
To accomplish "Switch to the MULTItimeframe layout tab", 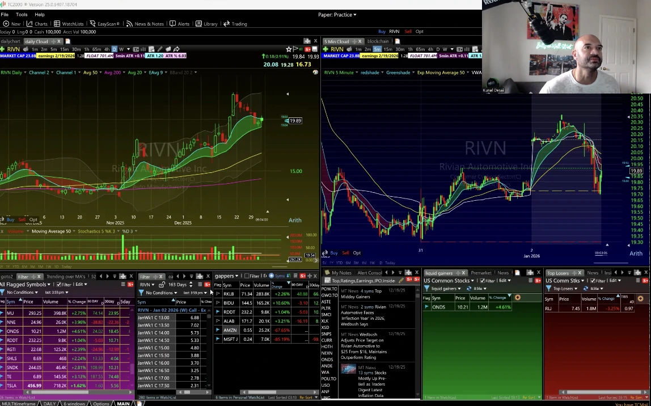I will [x=18, y=404].
